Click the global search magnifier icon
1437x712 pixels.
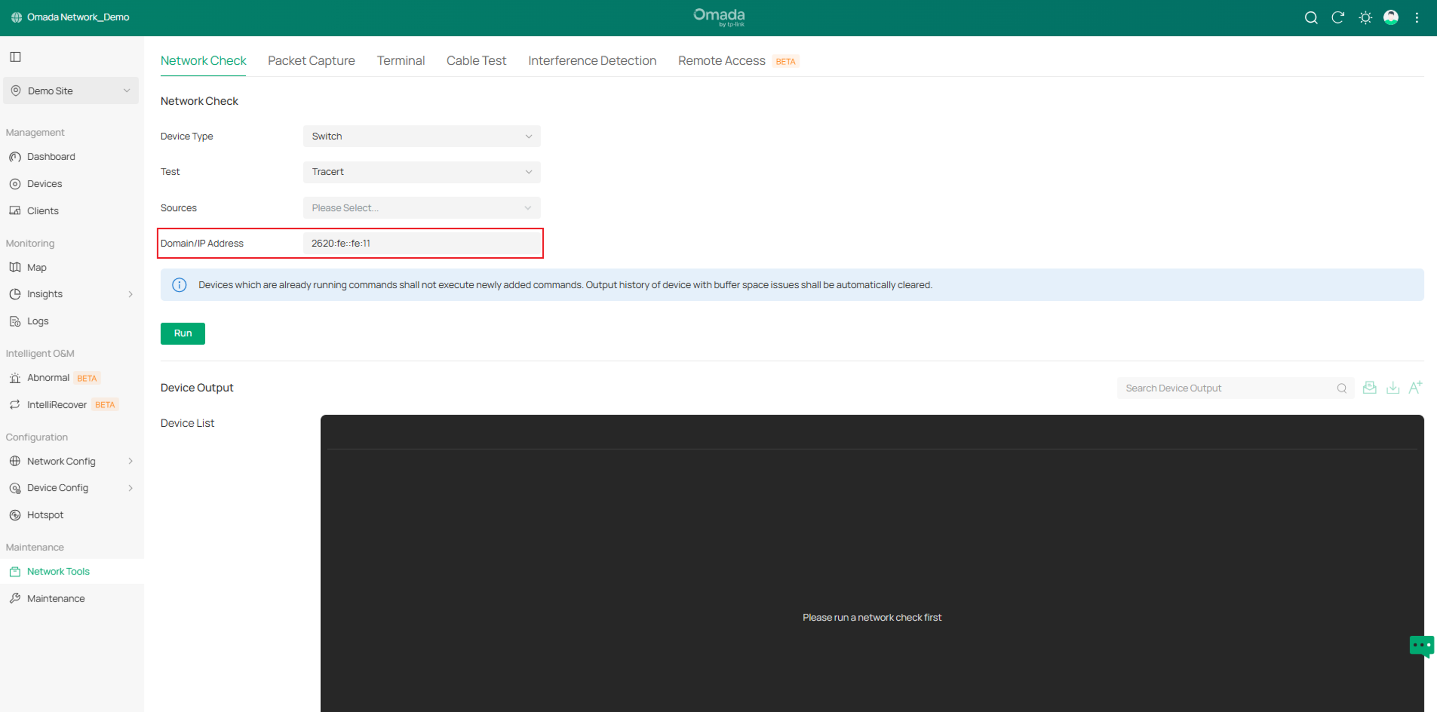(1311, 18)
